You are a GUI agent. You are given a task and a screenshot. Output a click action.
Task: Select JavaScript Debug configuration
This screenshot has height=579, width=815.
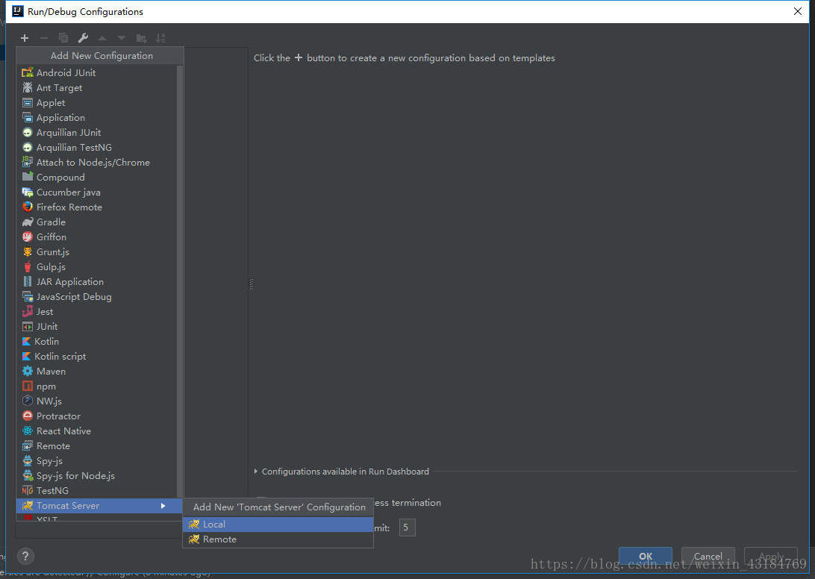pyautogui.click(x=97, y=297)
